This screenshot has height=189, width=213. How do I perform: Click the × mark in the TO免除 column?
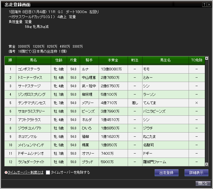coord(196,103)
